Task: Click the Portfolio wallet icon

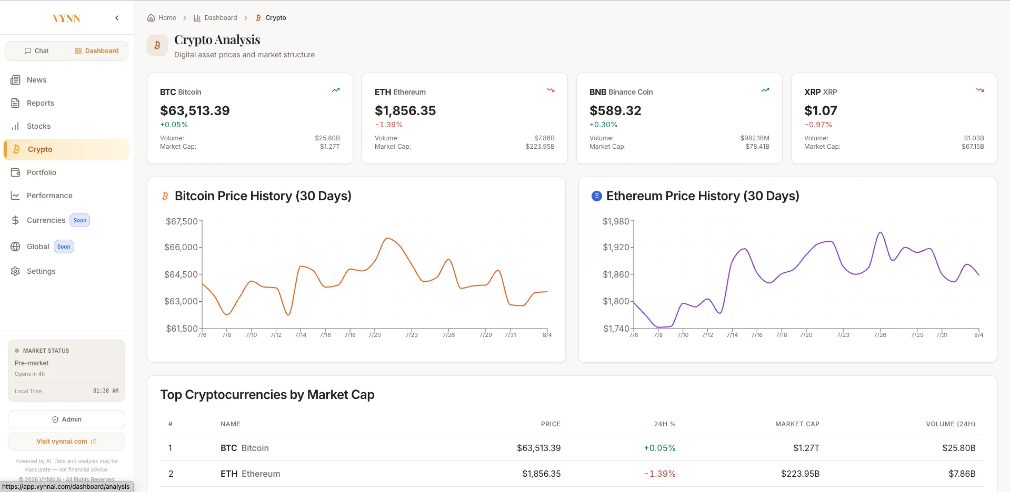Action: click(16, 172)
